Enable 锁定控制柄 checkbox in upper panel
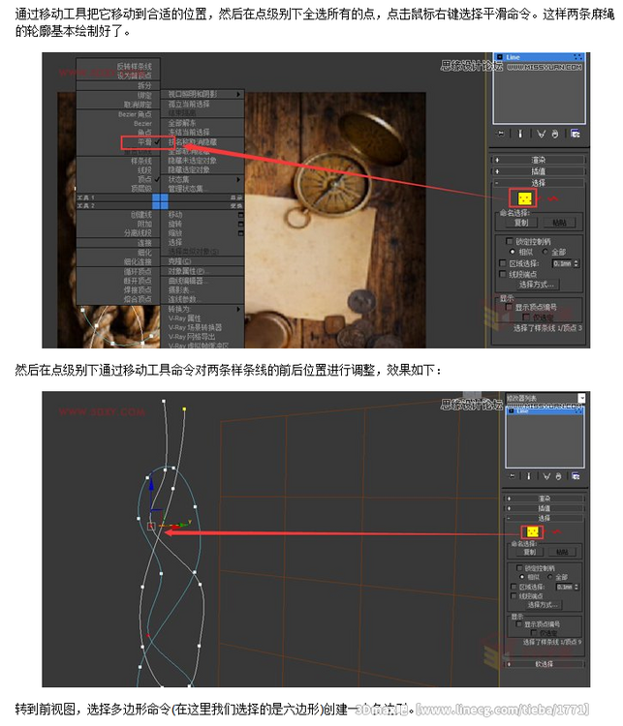Screen dimensions: 623x726 click(x=511, y=239)
